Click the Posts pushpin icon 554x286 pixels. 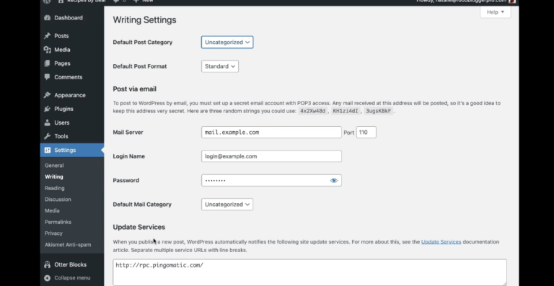tap(48, 36)
